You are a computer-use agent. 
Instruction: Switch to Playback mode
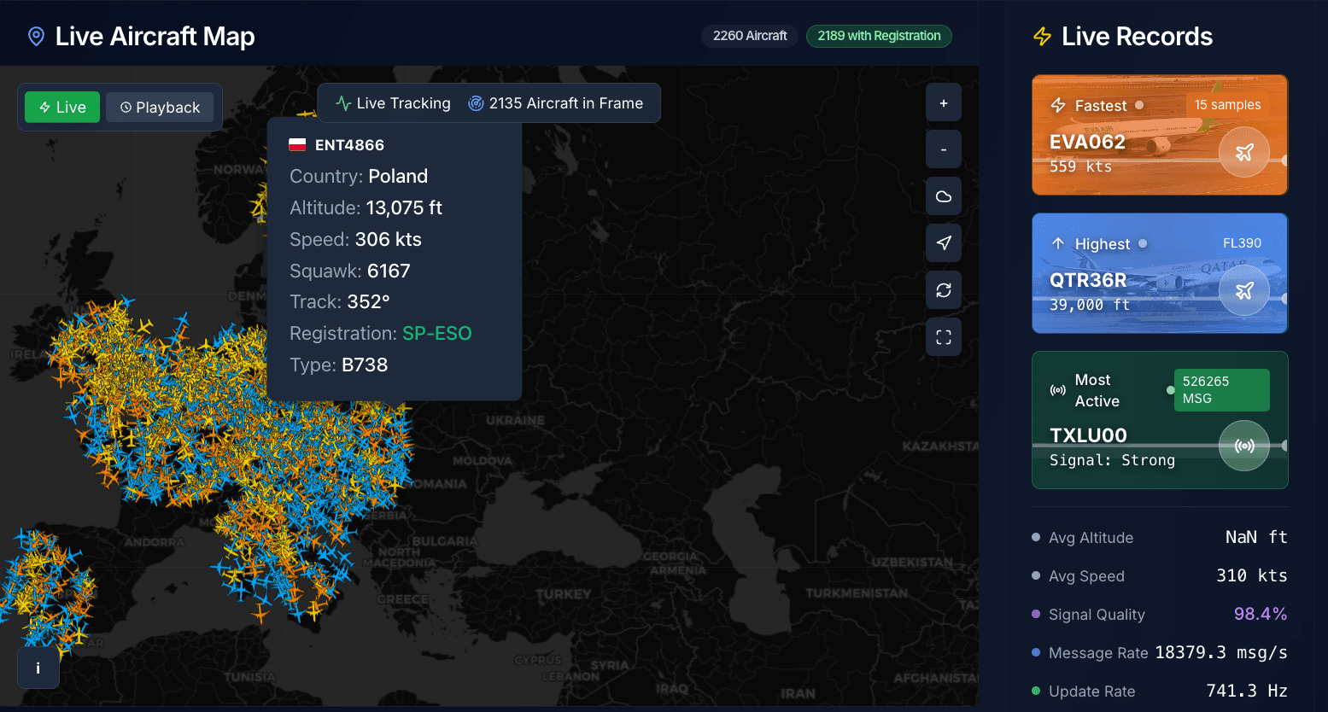click(160, 108)
